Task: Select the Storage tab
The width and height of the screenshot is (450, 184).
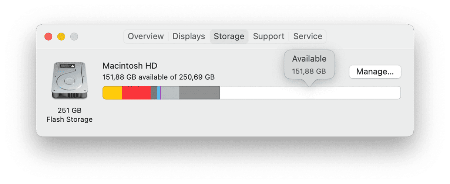Action: coord(229,37)
